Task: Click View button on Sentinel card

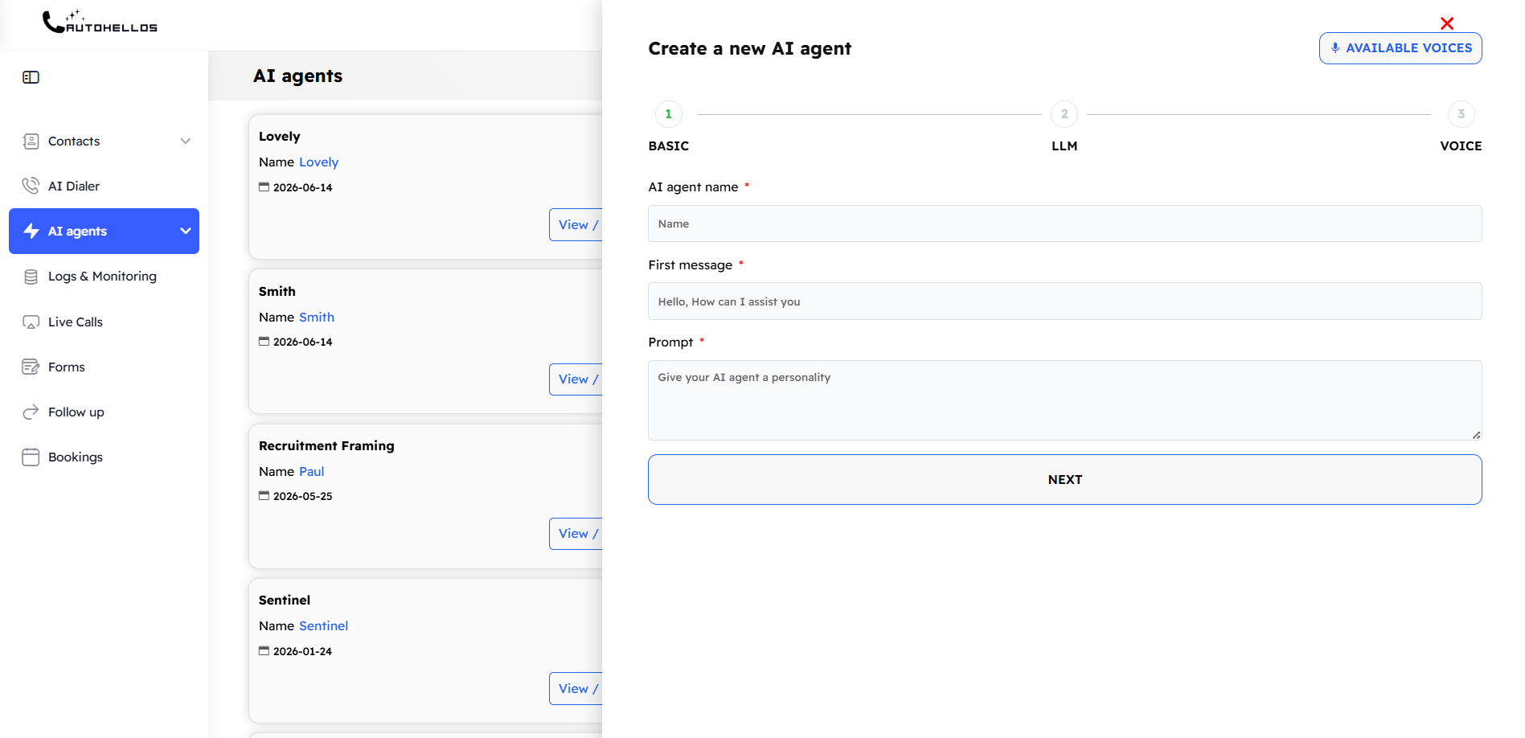Action: pyautogui.click(x=576, y=689)
